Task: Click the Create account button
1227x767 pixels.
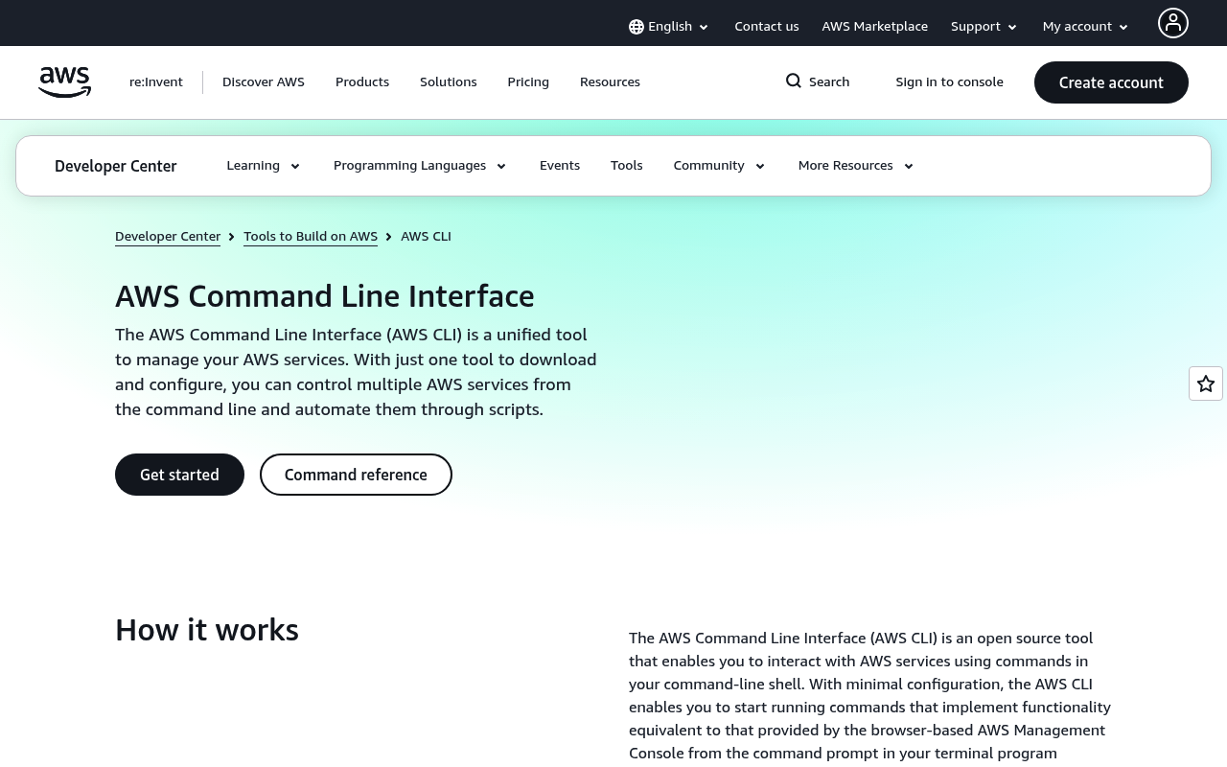Action: point(1111,82)
